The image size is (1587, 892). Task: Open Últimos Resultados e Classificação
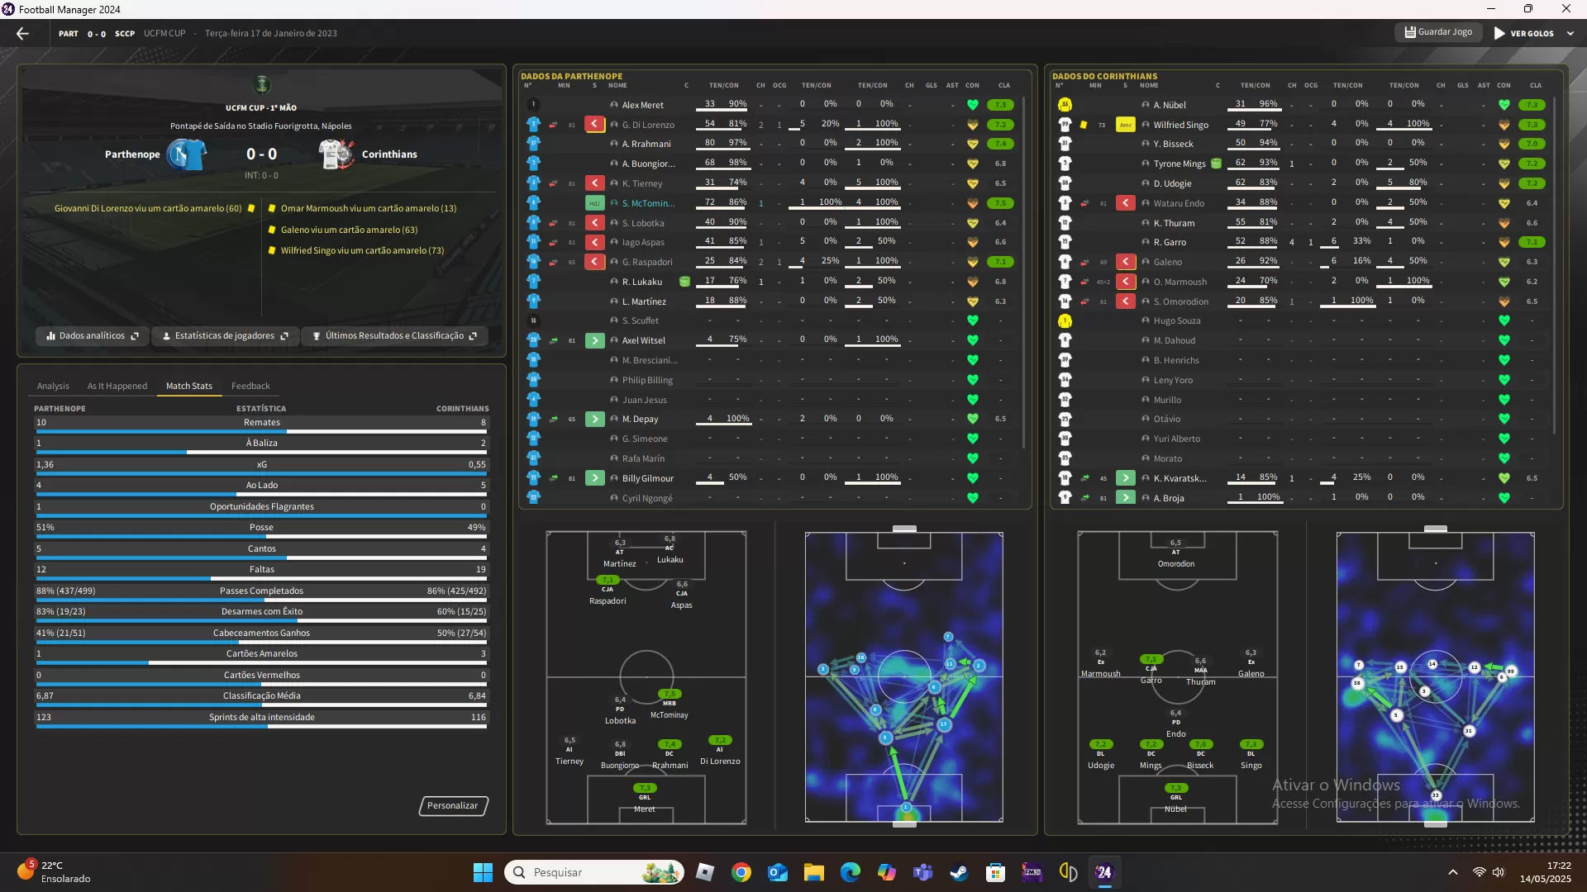click(x=394, y=336)
